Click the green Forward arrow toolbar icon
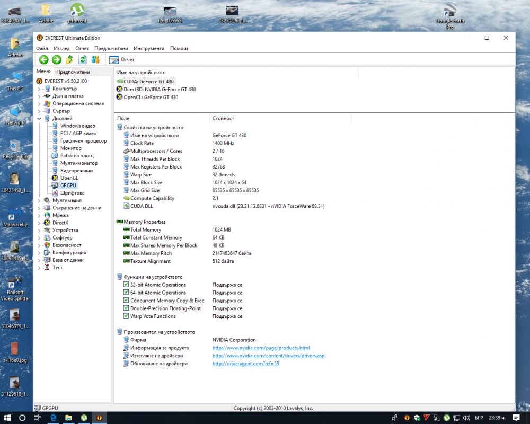530x424 pixels. pos(57,60)
